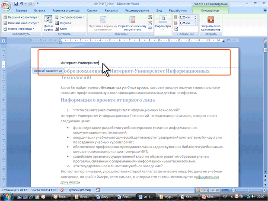Click the header text Интернет-Университет
Viewport: 268px width, 201px height.
pyautogui.click(x=80, y=63)
